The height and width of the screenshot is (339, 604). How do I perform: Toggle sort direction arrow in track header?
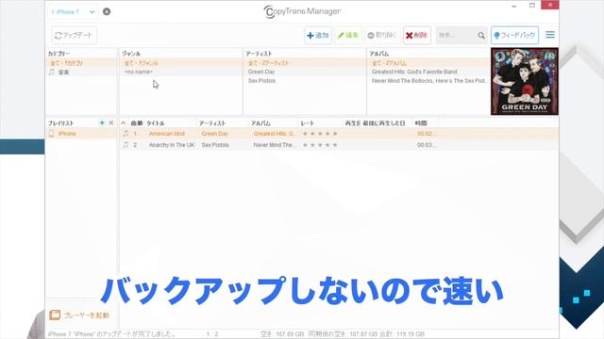(124, 123)
